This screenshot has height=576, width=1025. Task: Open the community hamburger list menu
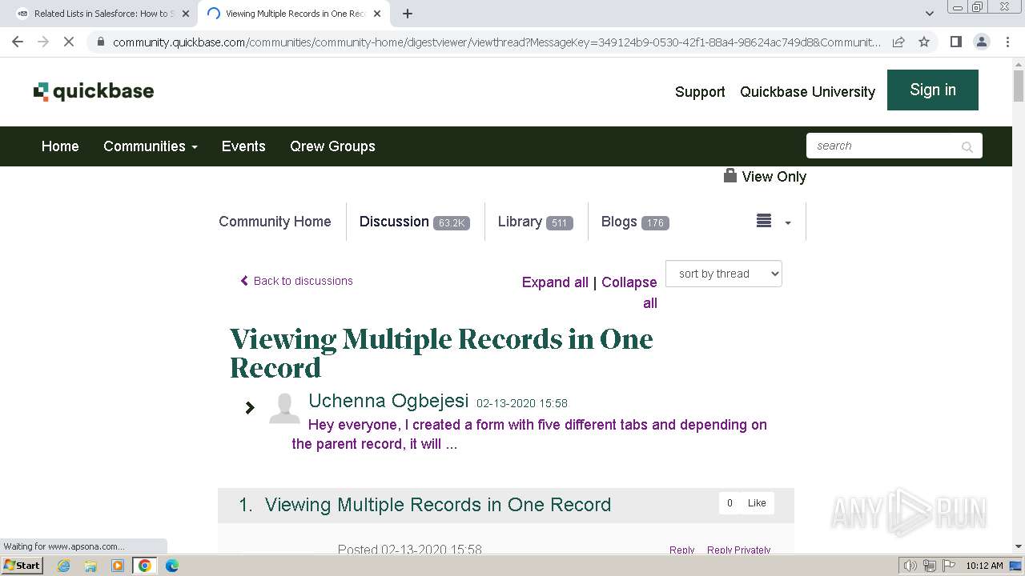[x=764, y=222]
